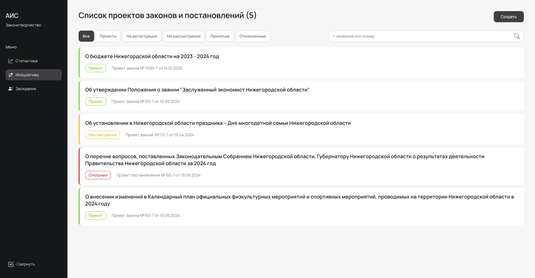Open the project О бюджете Нижегородской области
This screenshot has height=278, width=535.
click(x=152, y=56)
